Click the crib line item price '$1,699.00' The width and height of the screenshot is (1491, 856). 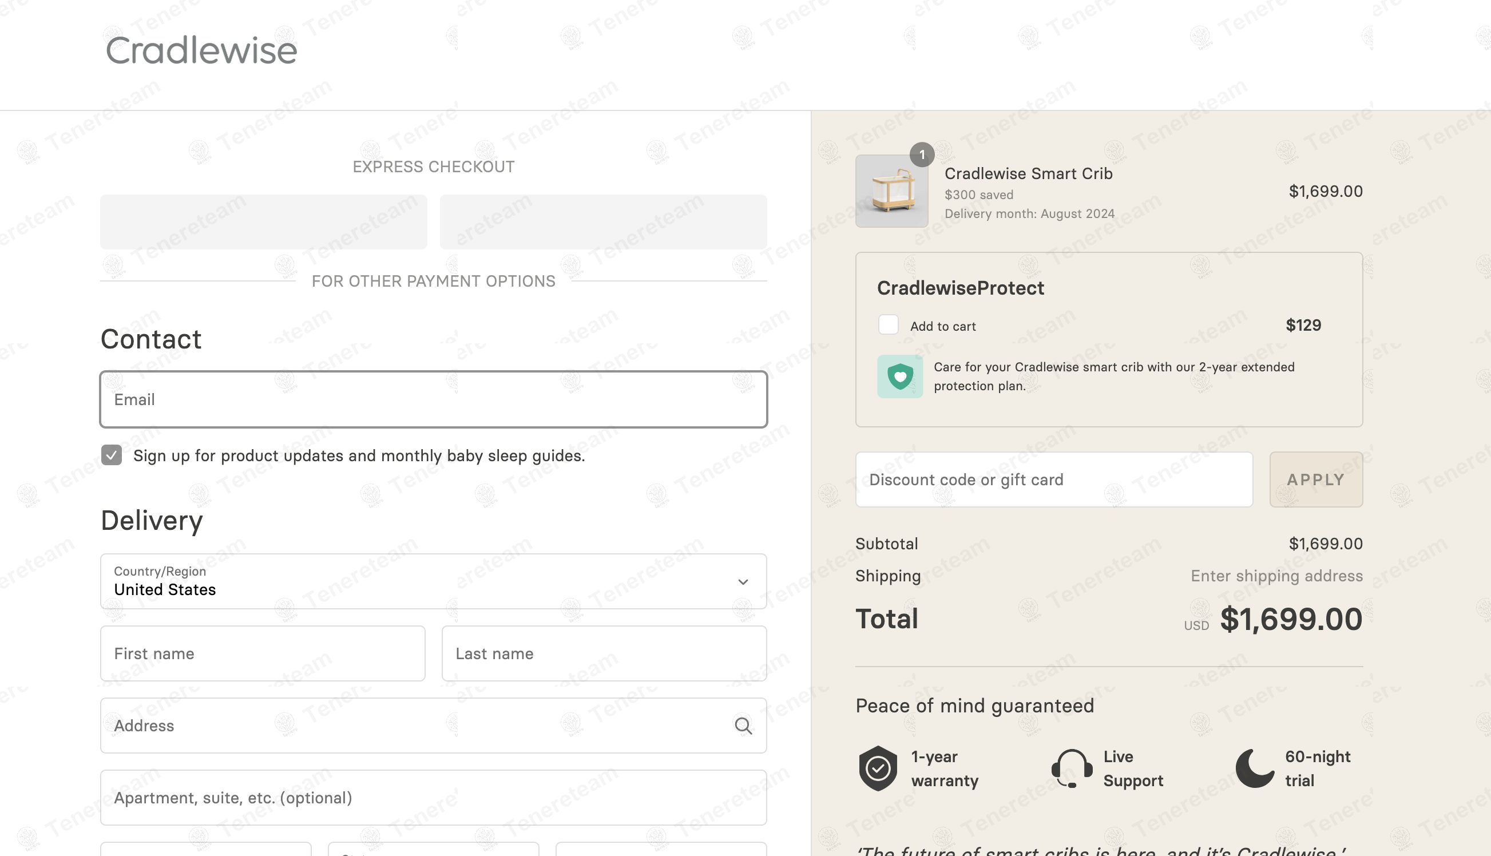coord(1326,191)
